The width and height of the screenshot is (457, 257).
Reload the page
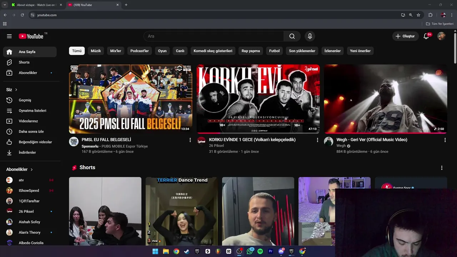[x=22, y=15]
